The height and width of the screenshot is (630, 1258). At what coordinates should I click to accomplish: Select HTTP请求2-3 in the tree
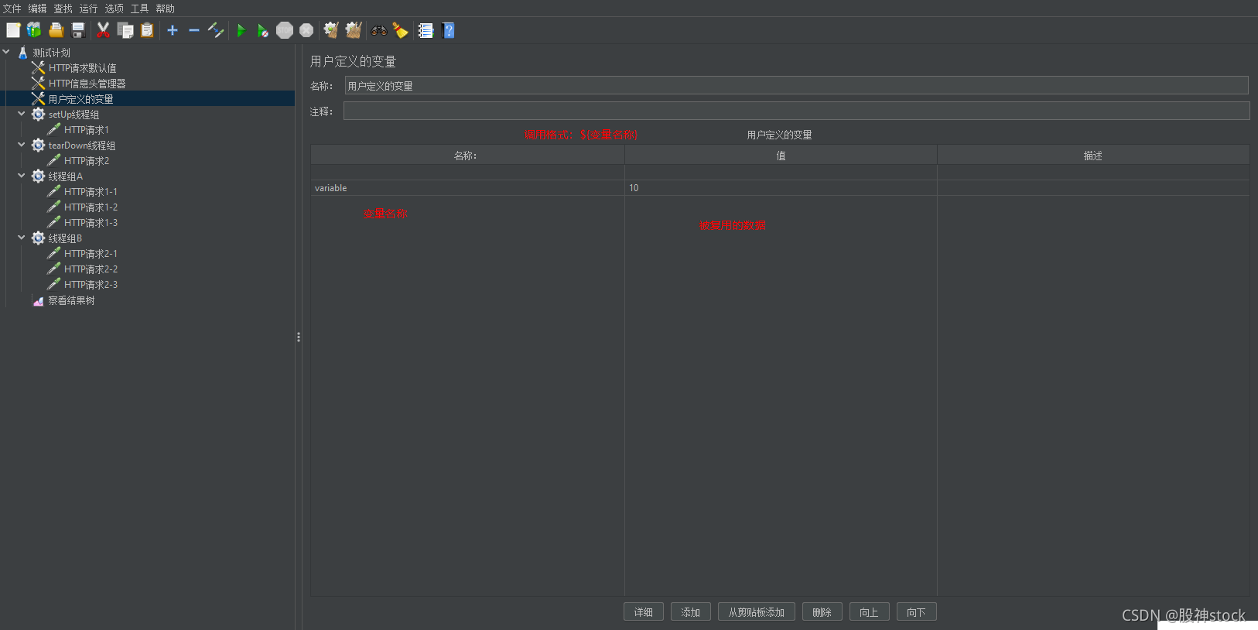91,285
